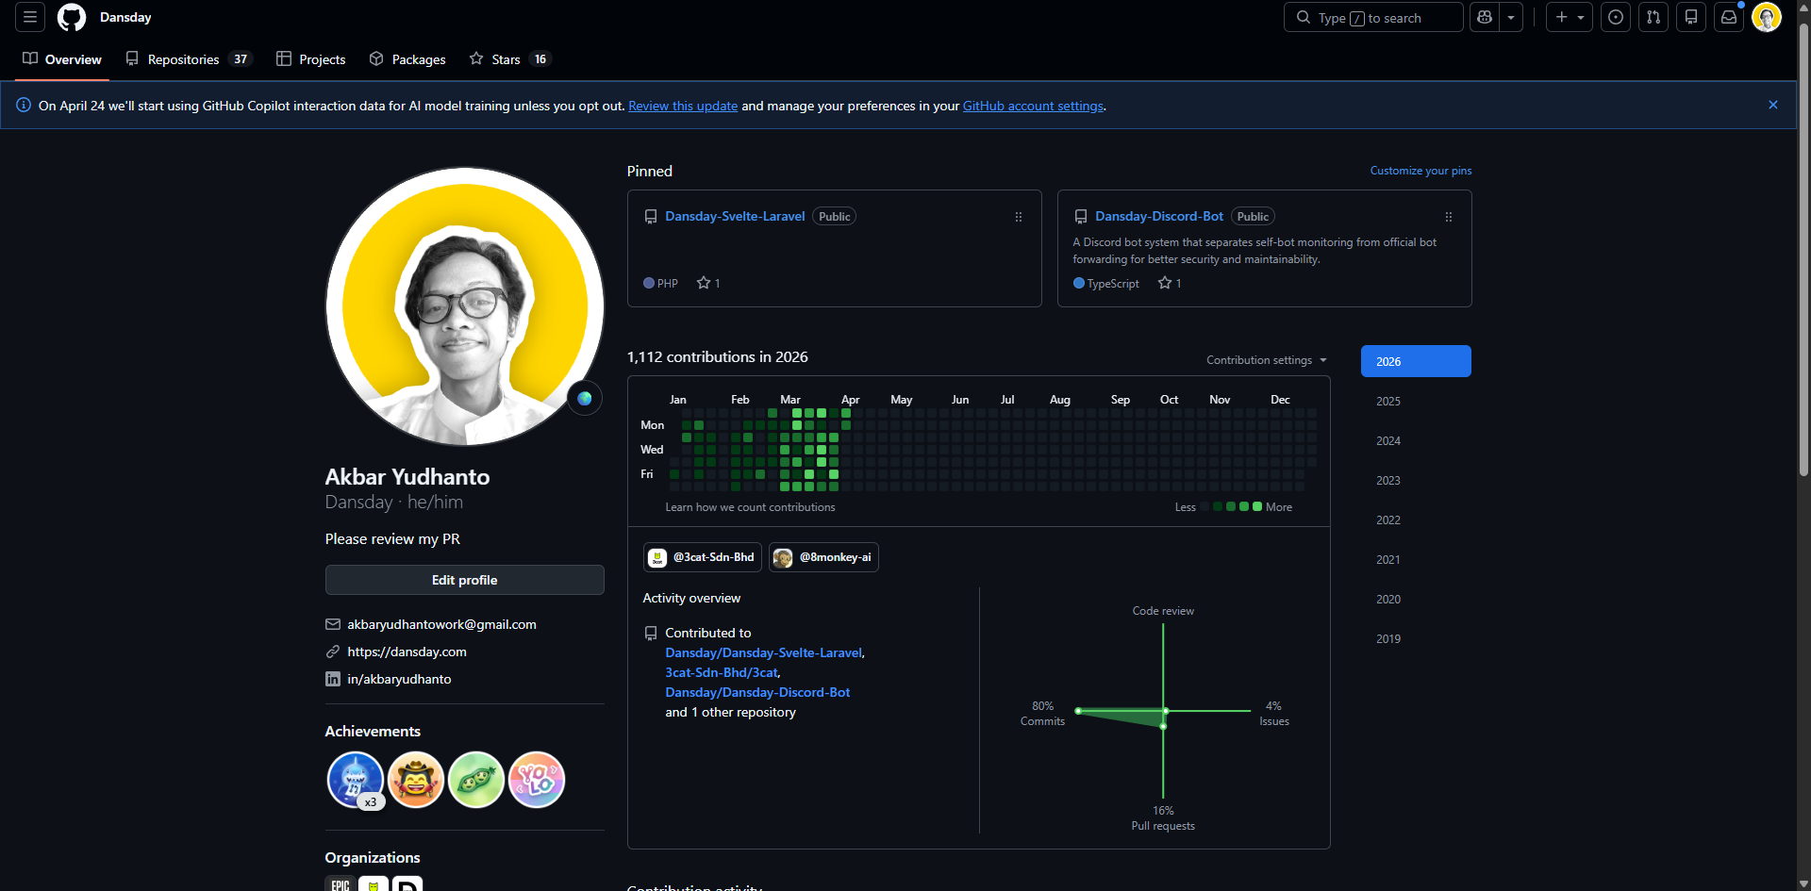Open the 3cat-Sdn-Bhd/3cat repository link
This screenshot has height=891, width=1811.
(x=722, y=672)
